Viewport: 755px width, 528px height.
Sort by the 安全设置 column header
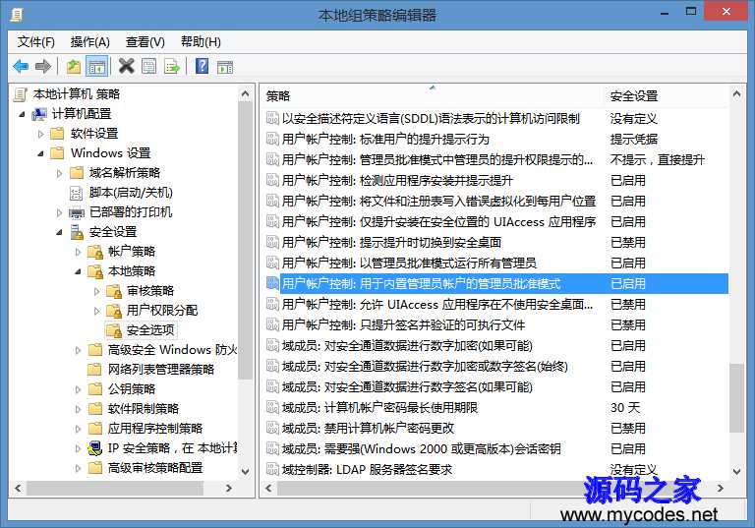click(x=665, y=96)
